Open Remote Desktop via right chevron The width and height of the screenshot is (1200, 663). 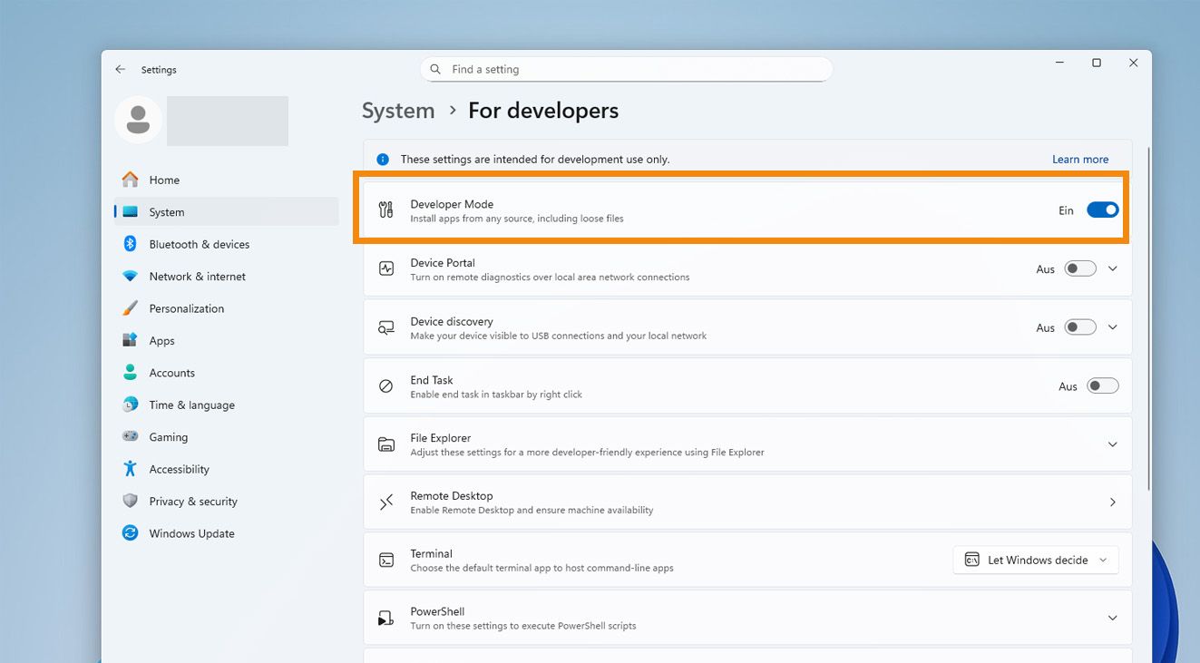tap(1113, 502)
